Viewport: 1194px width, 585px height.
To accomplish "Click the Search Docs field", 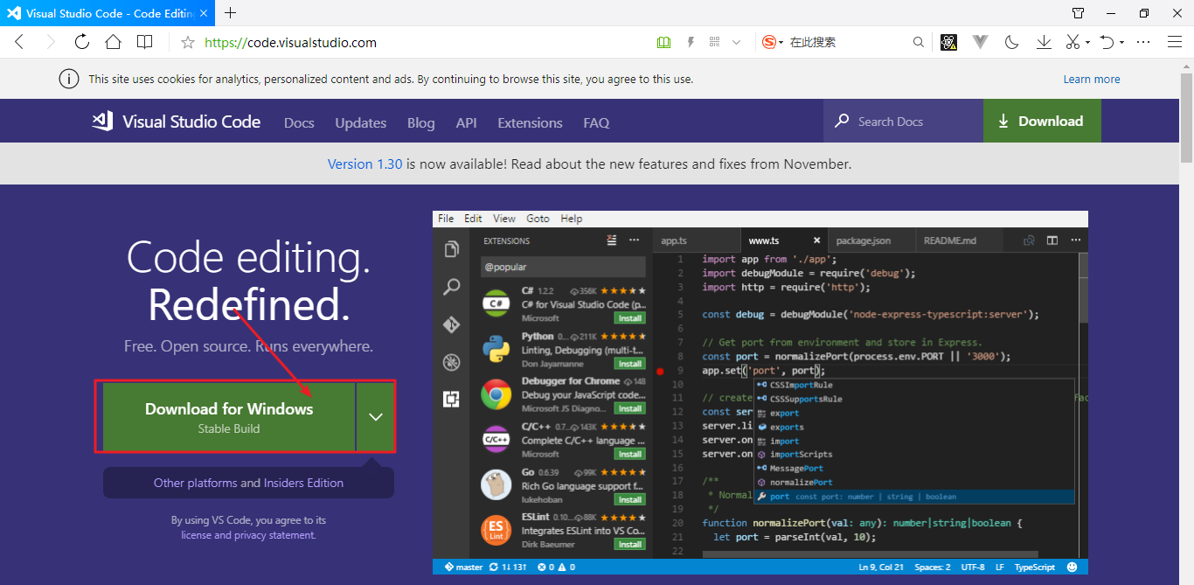I will [903, 122].
